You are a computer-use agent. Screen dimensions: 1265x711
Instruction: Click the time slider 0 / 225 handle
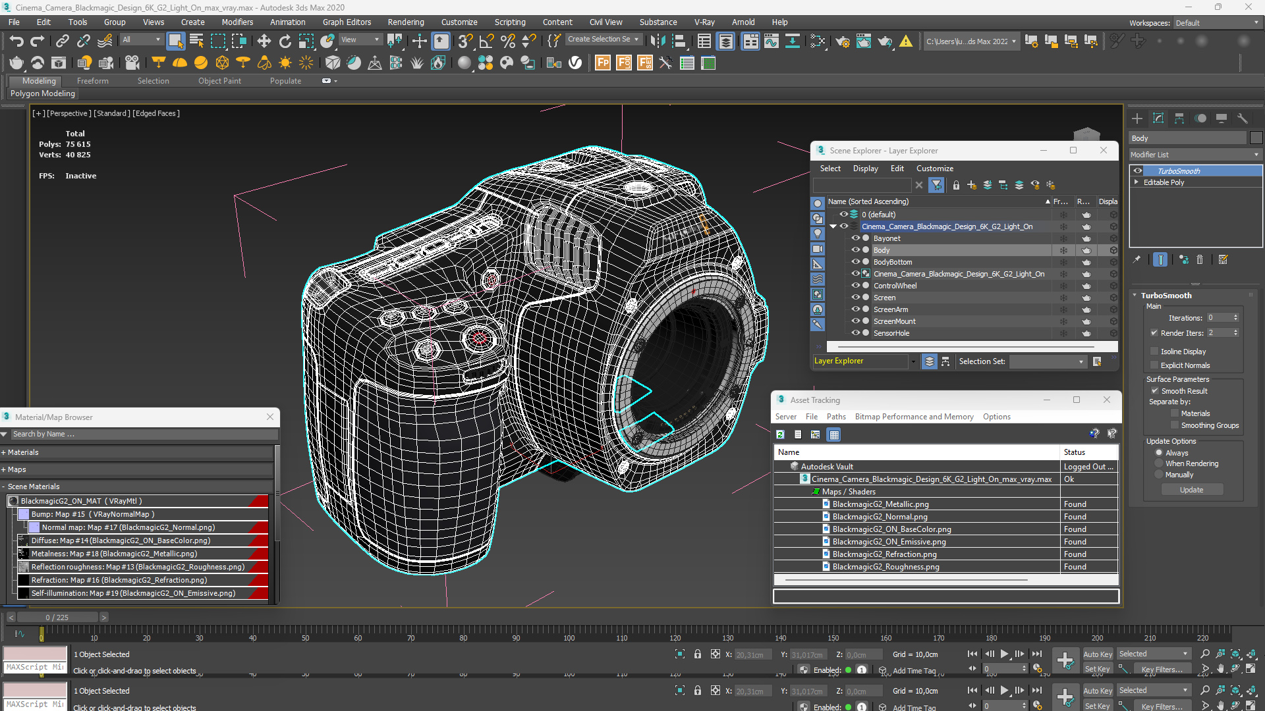(57, 618)
